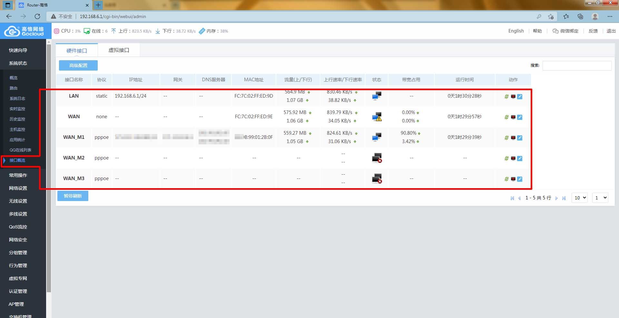Go to the next page of results
Viewport: 619px width, 318px height.
[x=556, y=198]
